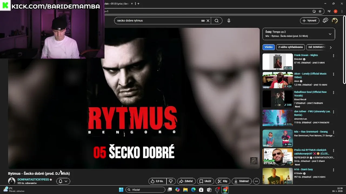Open notification bell subscription dropdown
This screenshot has width=346, height=194.
[x=63, y=181]
